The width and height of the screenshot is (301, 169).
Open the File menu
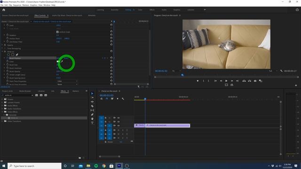(x=2, y=5)
